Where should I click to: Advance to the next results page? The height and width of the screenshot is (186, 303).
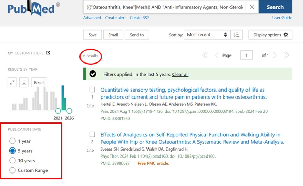275,56
